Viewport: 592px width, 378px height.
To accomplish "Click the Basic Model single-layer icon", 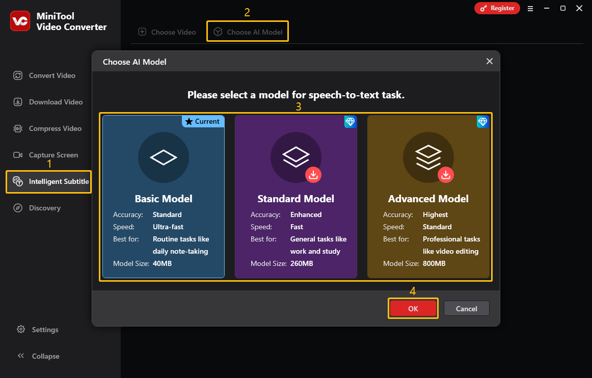I will (164, 157).
